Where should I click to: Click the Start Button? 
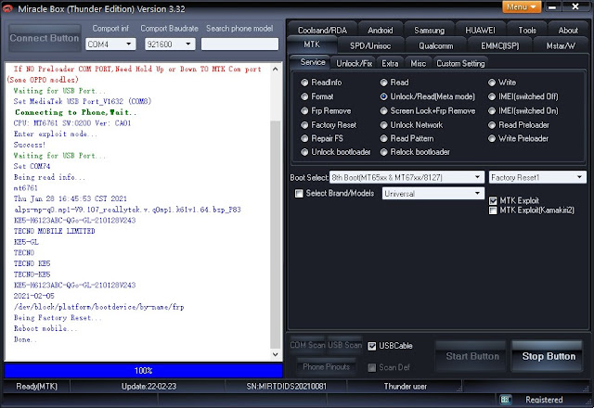click(472, 356)
